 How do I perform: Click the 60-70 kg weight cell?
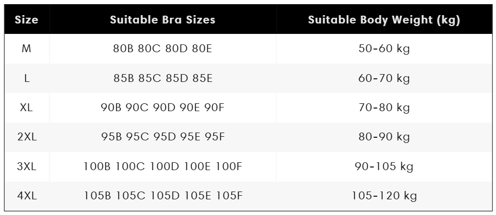(x=384, y=78)
